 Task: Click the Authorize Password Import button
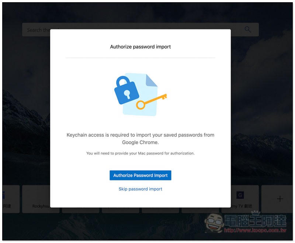(140, 175)
